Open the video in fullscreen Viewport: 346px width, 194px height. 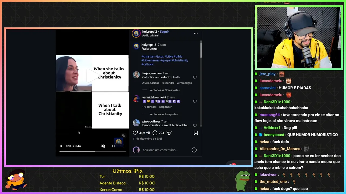(x=114, y=146)
